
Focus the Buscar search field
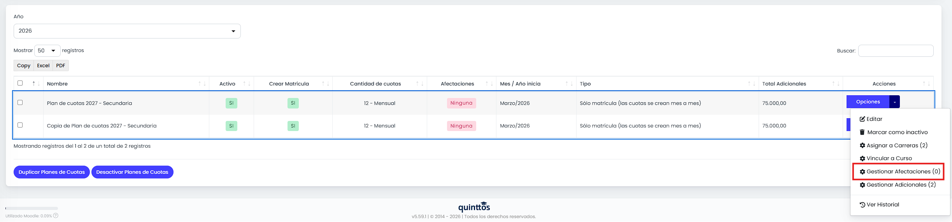coord(896,51)
